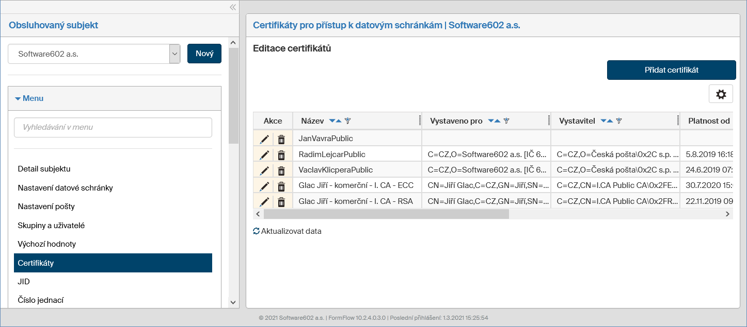This screenshot has width=747, height=327.
Task: Collapse left panel with double chevron
Action: point(233,7)
